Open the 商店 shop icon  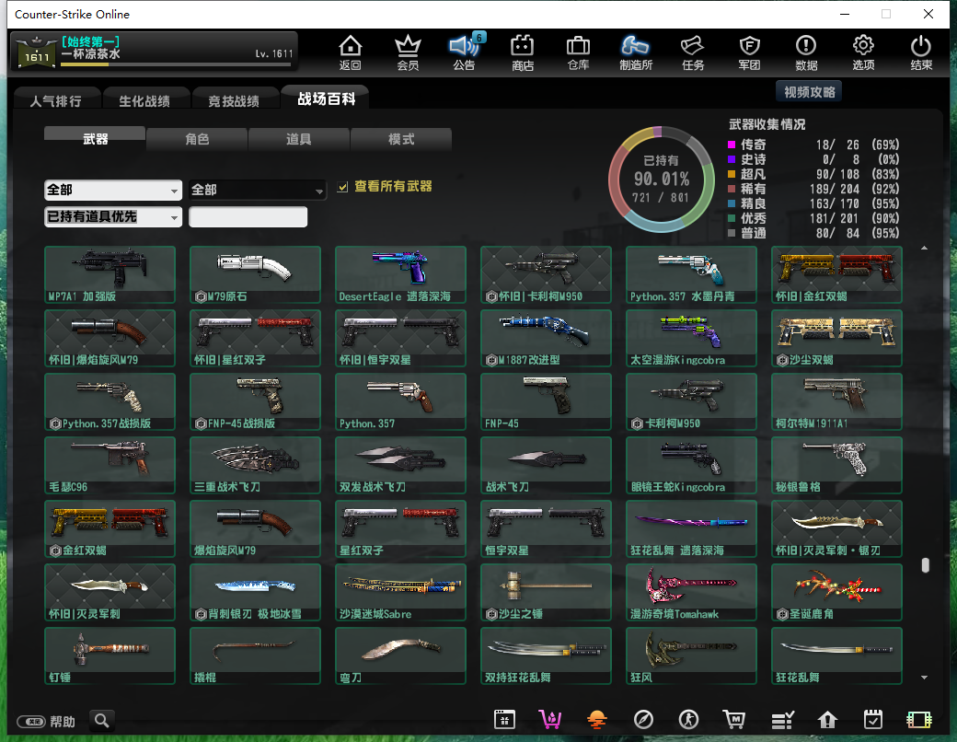(522, 52)
